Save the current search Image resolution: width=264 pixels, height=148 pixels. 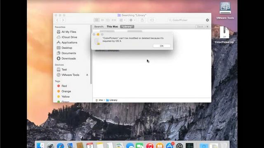tap(200, 26)
